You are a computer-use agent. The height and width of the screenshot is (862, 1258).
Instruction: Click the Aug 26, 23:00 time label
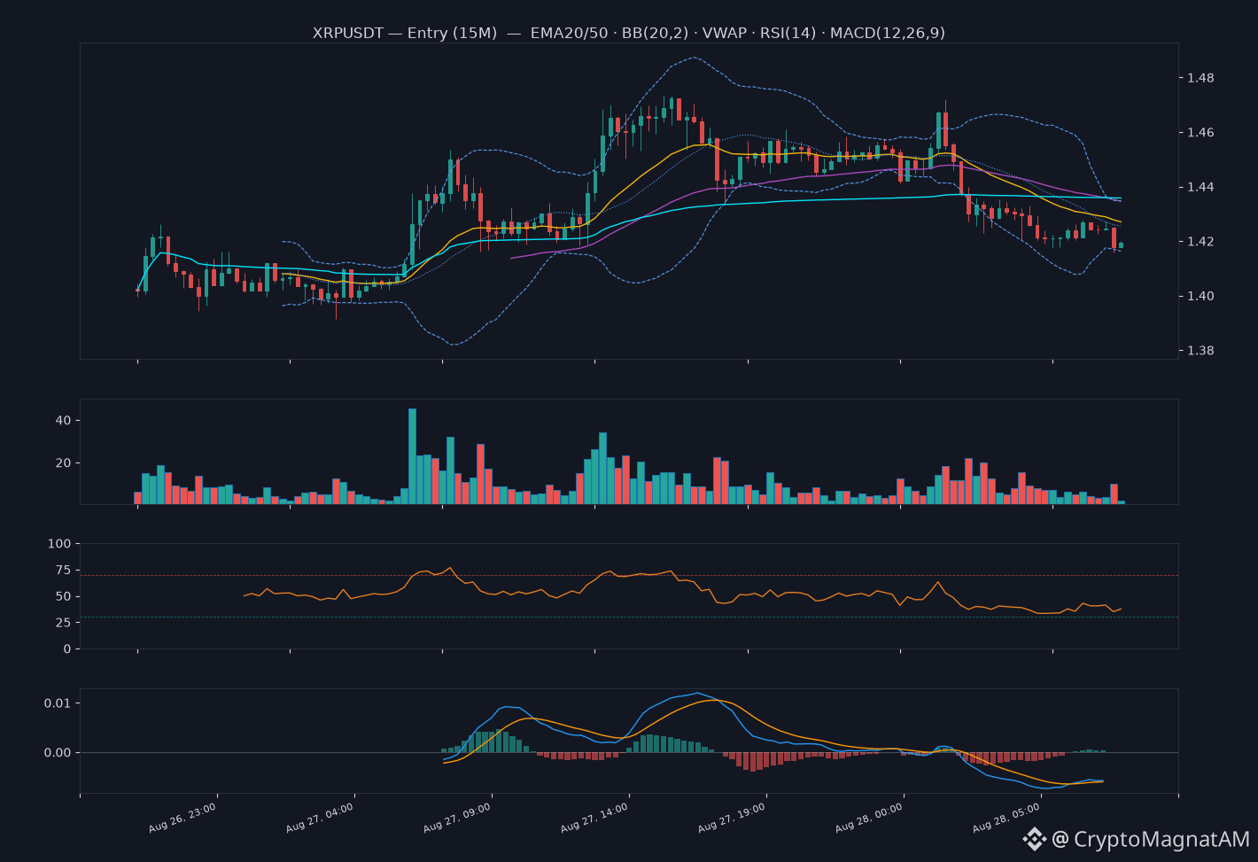pyautogui.click(x=182, y=818)
